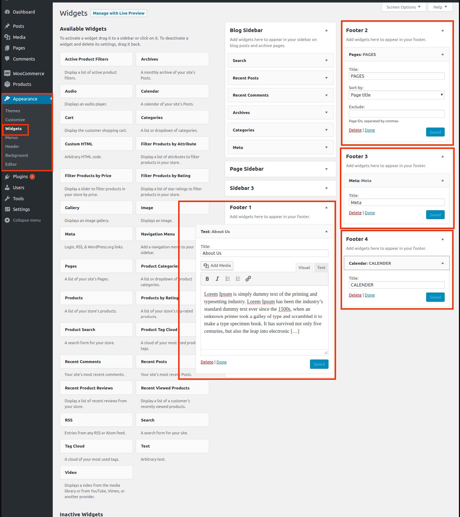Collapse the admin menu

point(27,220)
